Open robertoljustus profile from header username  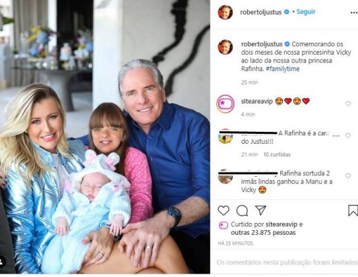pos(260,12)
